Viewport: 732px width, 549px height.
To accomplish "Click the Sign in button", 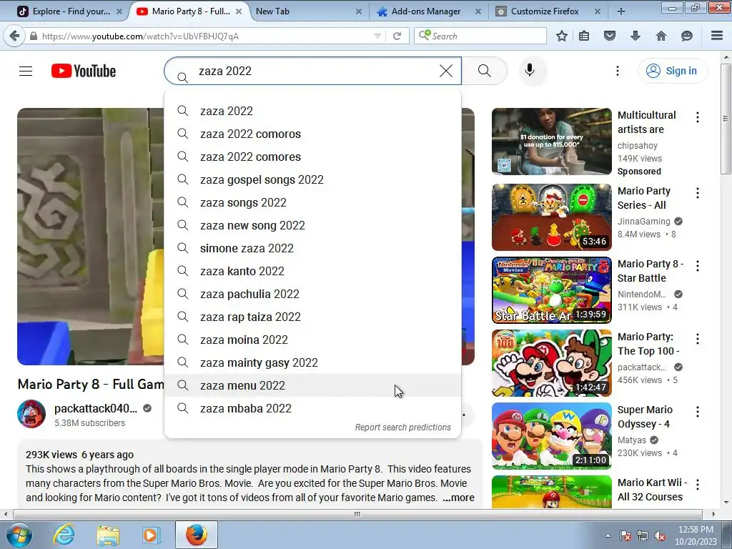I will [x=672, y=71].
